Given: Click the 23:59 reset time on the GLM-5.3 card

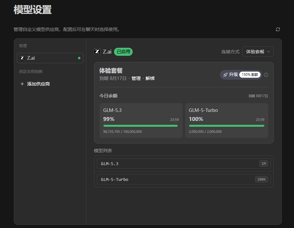Looking at the screenshot, I should click(x=175, y=120).
